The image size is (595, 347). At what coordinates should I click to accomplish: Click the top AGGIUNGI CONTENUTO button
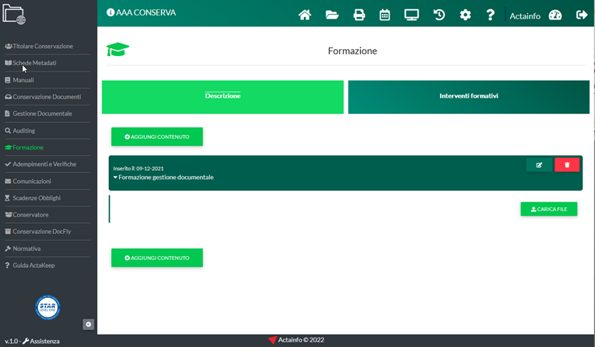point(157,137)
